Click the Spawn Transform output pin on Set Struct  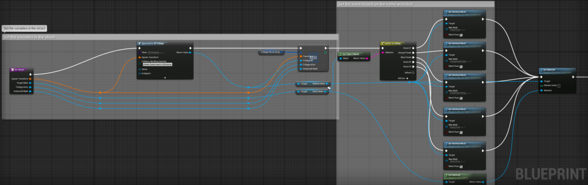click(x=30, y=78)
